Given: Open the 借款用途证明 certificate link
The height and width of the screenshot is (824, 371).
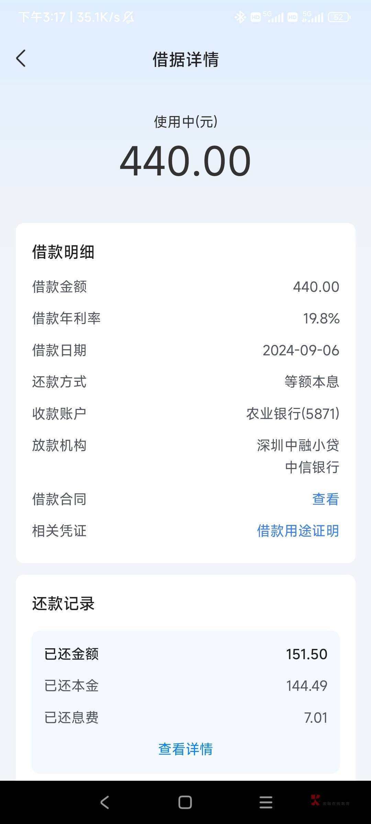Looking at the screenshot, I should tap(298, 531).
